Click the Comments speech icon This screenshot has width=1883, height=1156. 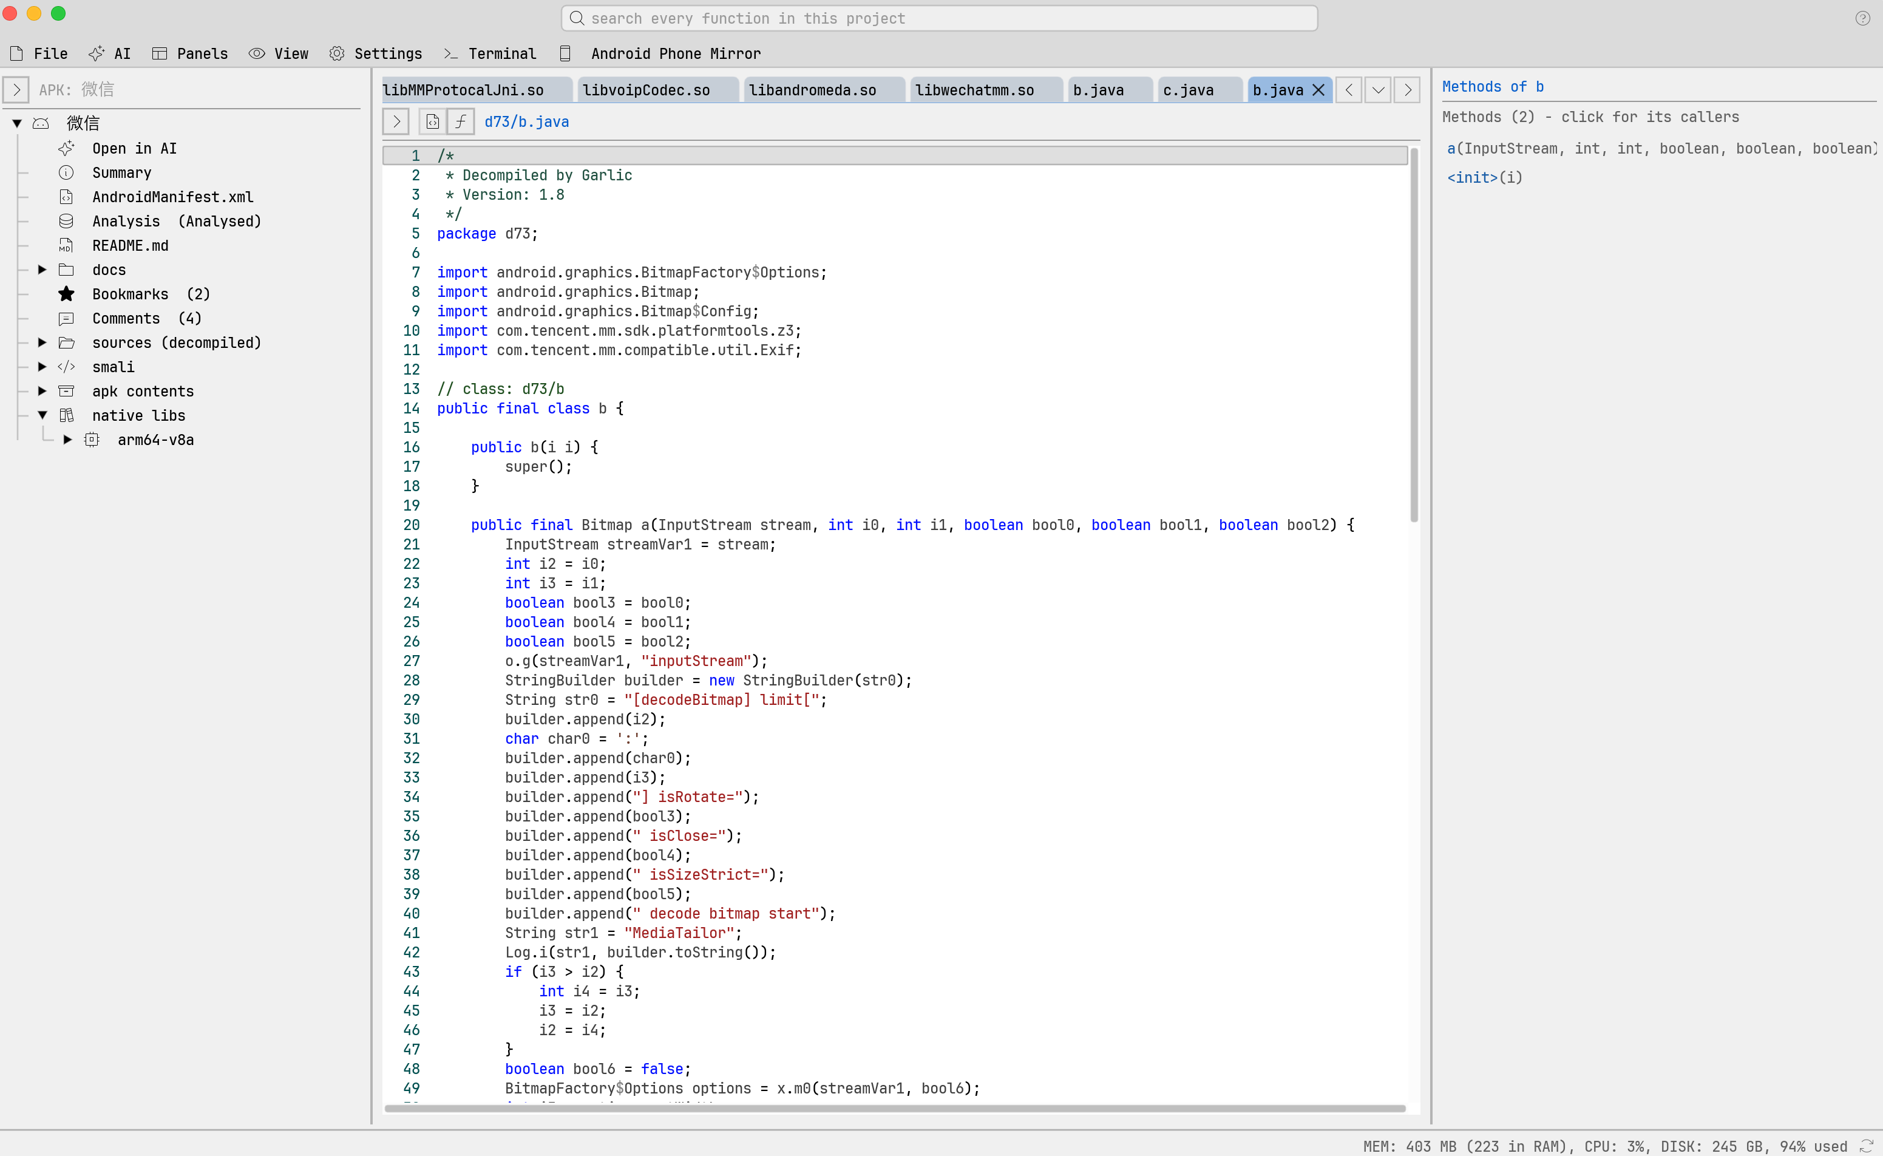[x=67, y=318]
